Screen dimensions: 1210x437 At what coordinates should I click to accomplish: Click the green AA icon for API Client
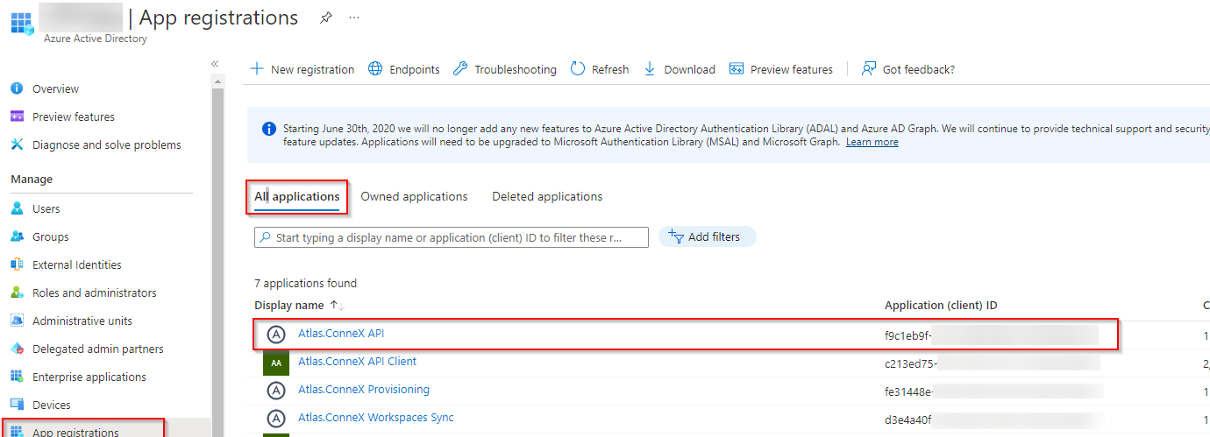point(276,362)
